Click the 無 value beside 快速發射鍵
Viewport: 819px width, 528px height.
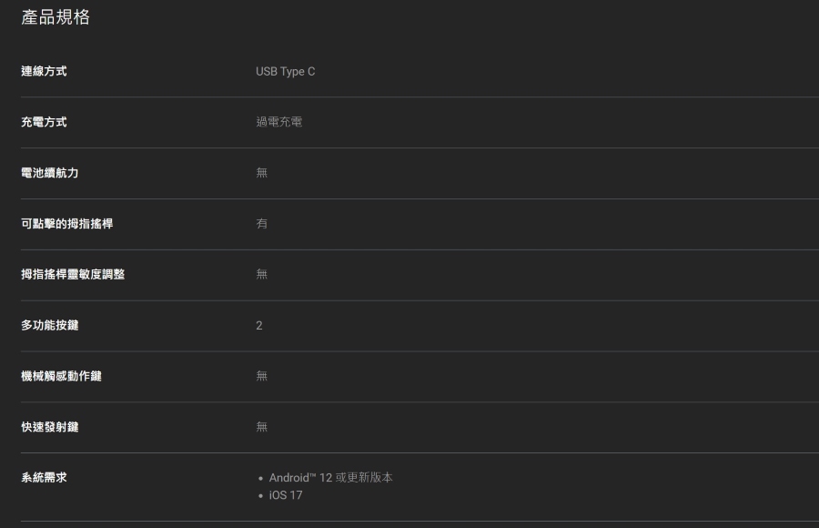[262, 427]
